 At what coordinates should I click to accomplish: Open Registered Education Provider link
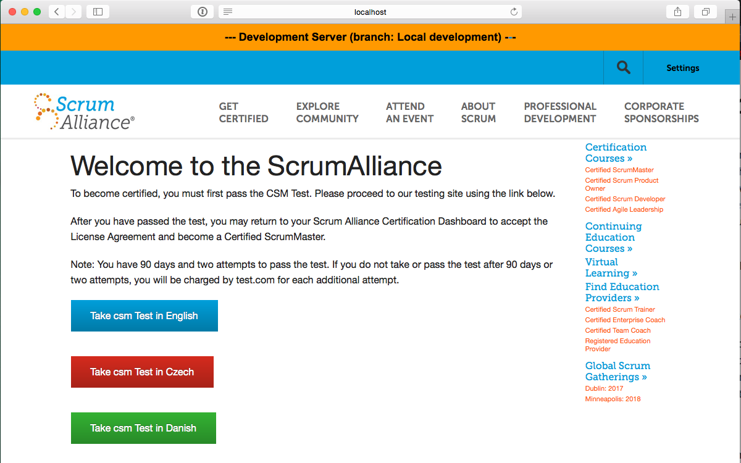[617, 344]
